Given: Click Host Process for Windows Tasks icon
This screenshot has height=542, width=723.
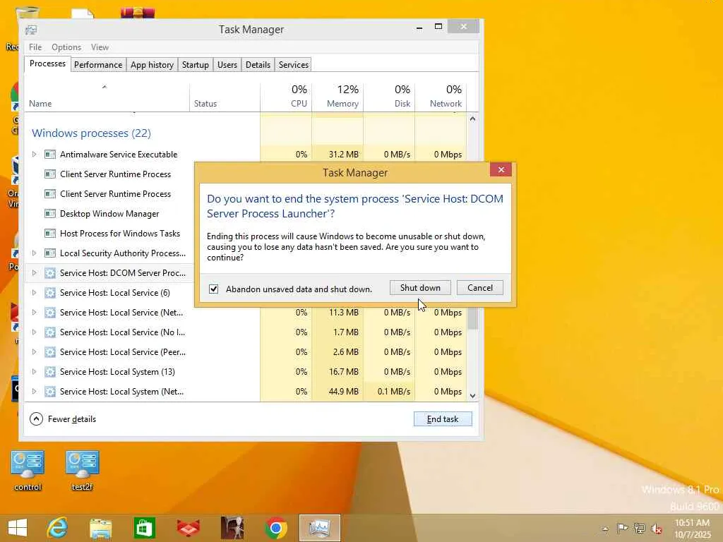Looking at the screenshot, I should 50,234.
